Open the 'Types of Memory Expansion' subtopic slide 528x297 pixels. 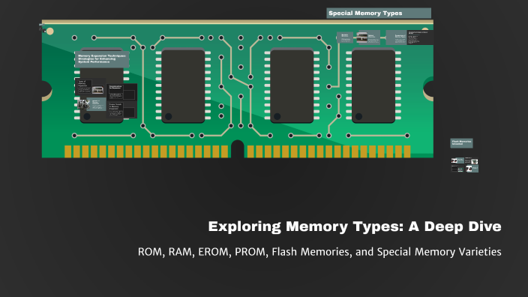click(90, 86)
